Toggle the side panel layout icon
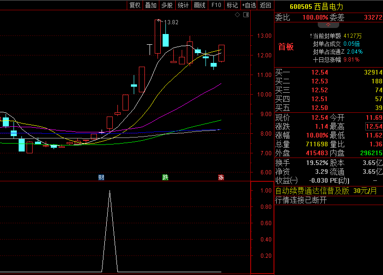The width and height of the screenshot is (383, 275). (246, 14)
